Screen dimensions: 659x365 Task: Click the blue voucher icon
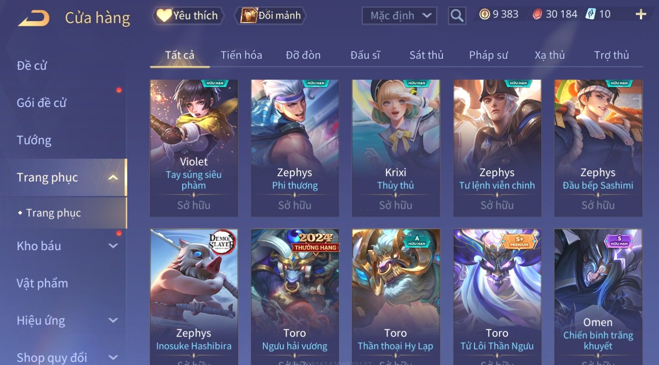590,14
